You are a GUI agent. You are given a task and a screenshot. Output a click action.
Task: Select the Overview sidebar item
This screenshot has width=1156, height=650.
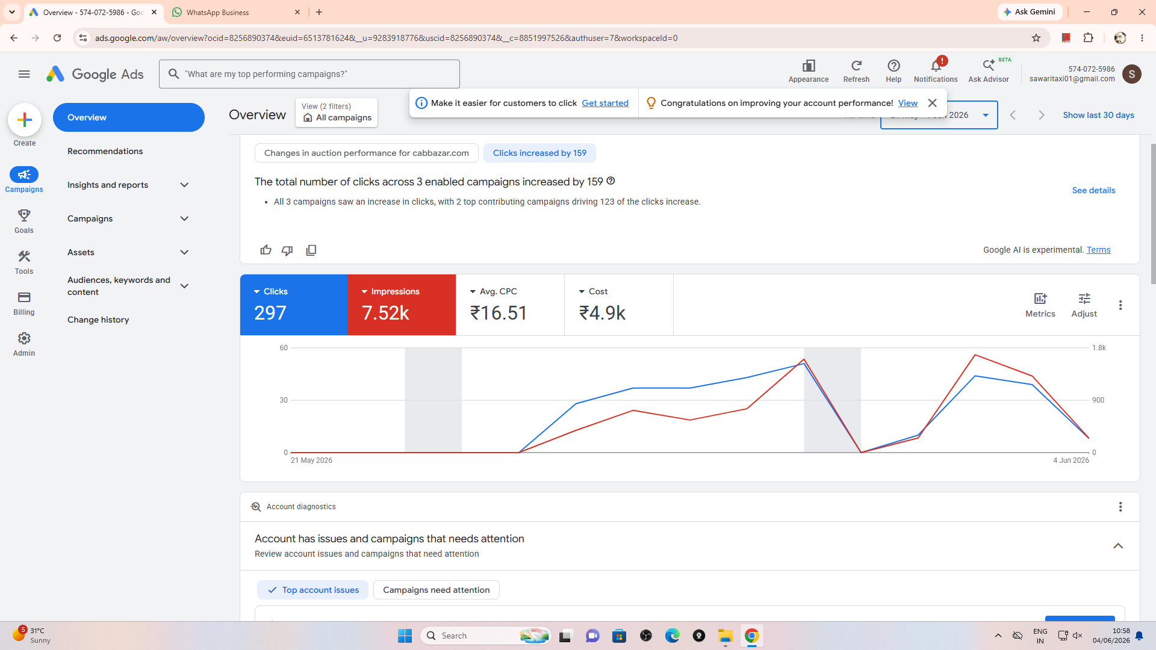(129, 117)
